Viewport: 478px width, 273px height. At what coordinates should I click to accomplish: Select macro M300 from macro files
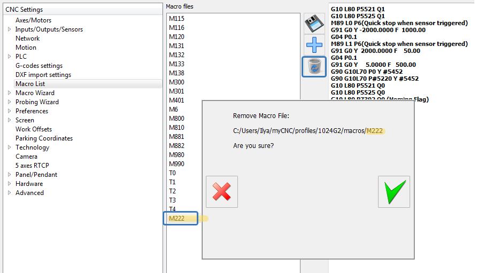(176, 82)
